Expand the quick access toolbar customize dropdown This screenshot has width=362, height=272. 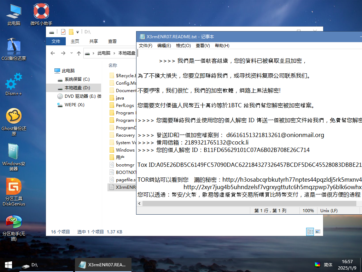point(77,32)
